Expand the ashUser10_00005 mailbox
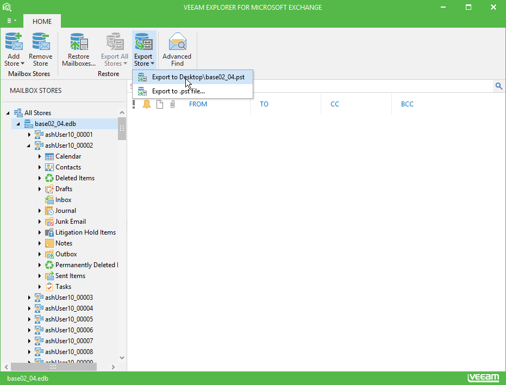 click(x=29, y=319)
